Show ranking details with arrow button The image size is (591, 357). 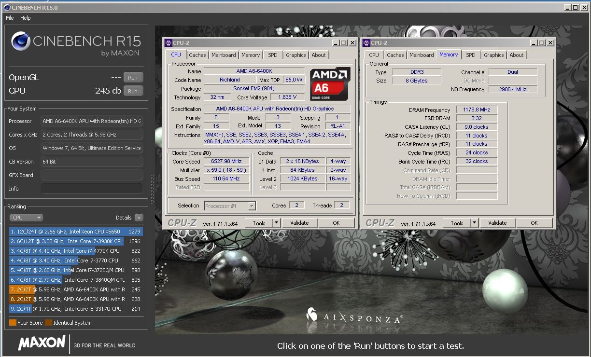click(139, 218)
